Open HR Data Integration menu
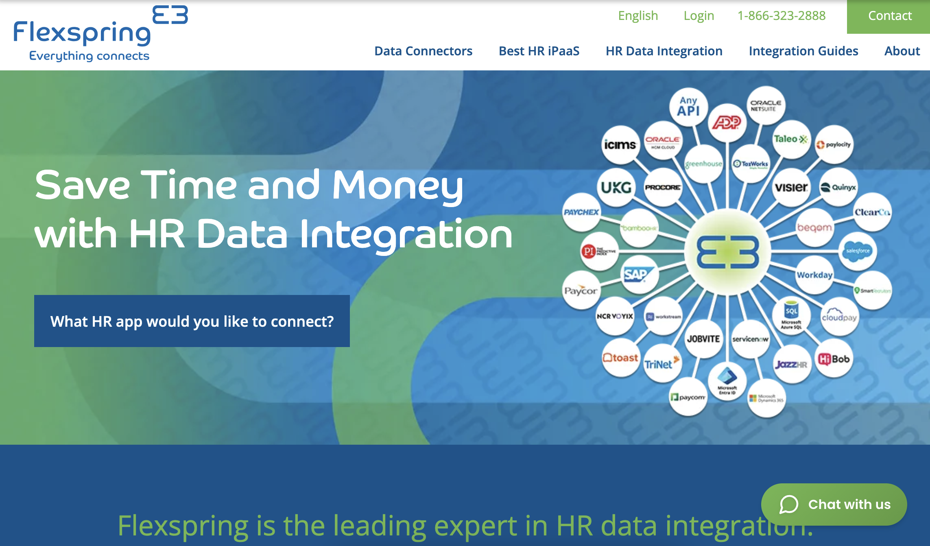 tap(664, 51)
